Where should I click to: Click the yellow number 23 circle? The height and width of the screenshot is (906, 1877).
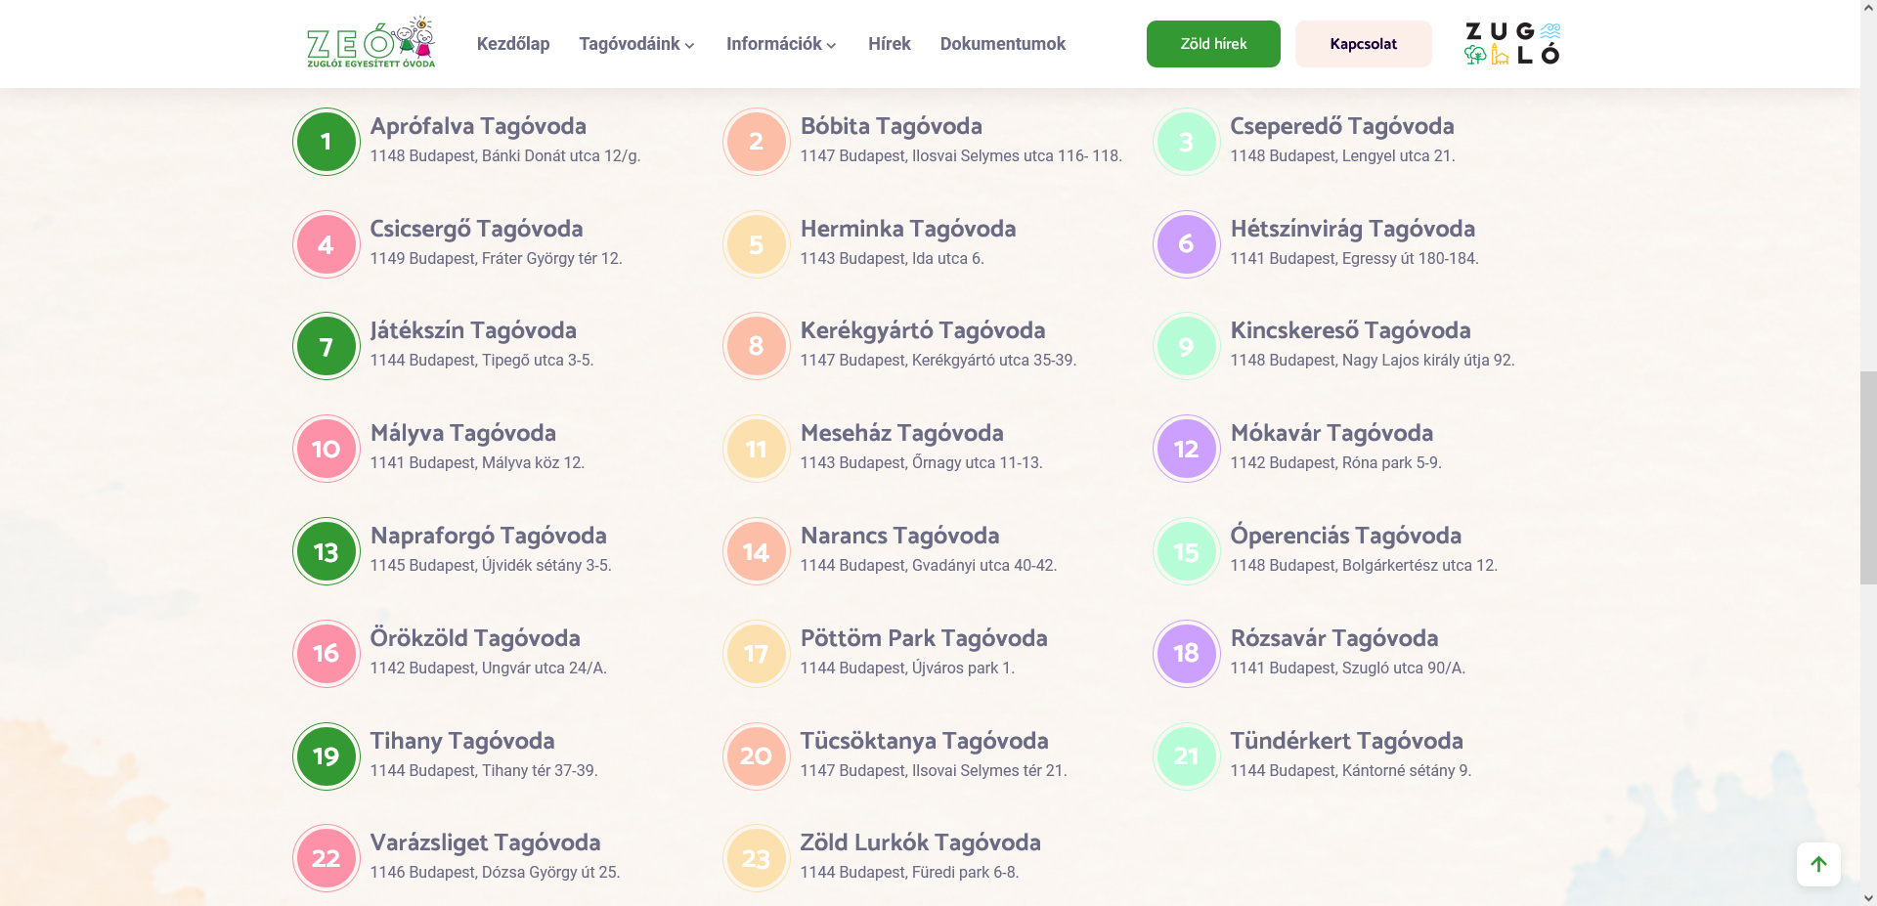click(x=756, y=859)
